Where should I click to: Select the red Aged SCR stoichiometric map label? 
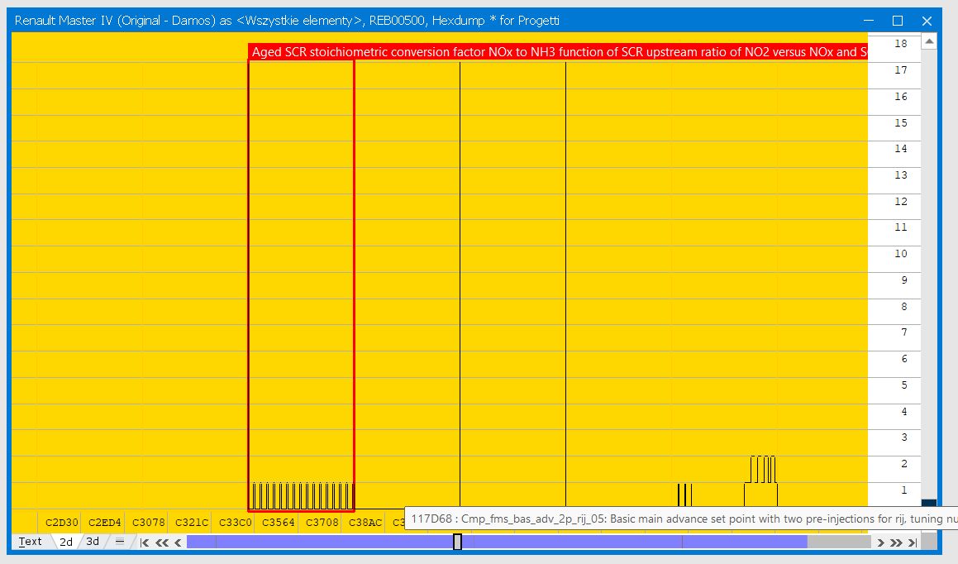(558, 52)
